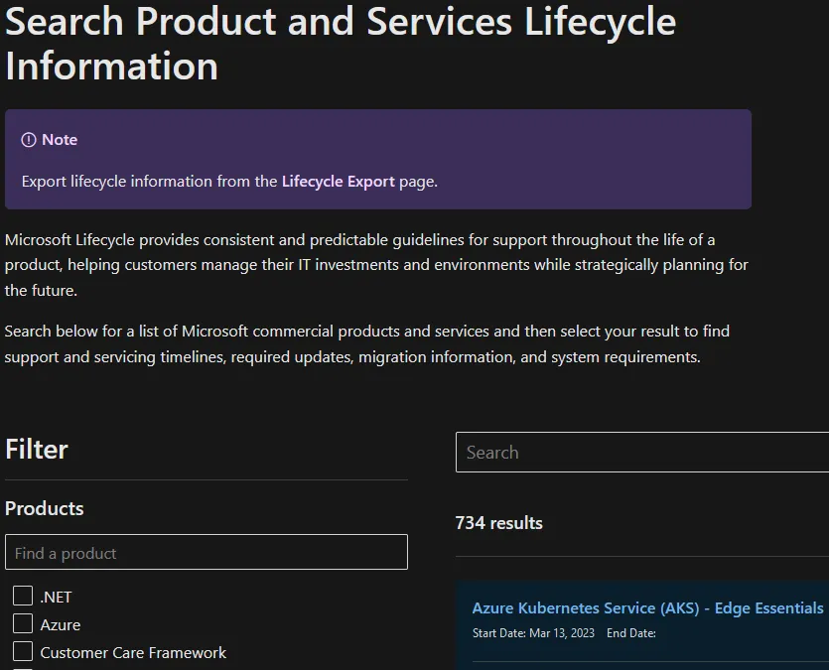Viewport: 829px width, 670px height.
Task: Click Start Date: Mar 13, 2023 text
Action: (533, 633)
